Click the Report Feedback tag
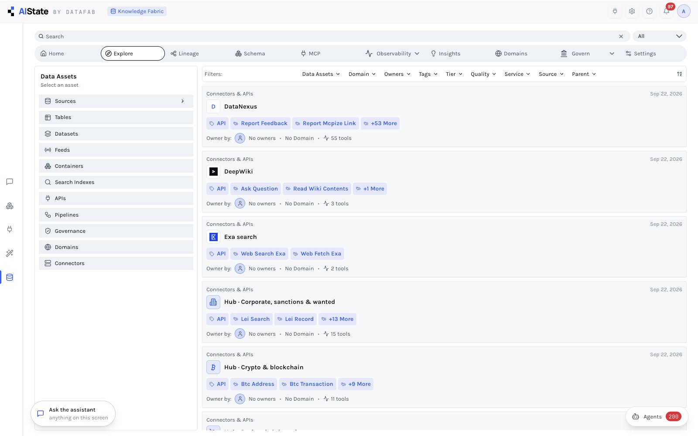Image resolution: width=698 pixels, height=436 pixels. pos(260,123)
